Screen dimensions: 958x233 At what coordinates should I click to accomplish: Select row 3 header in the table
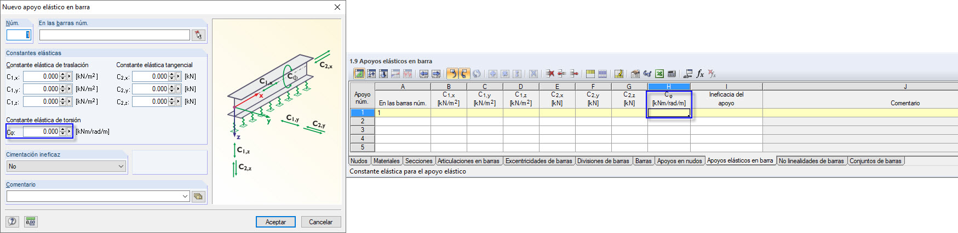point(362,130)
